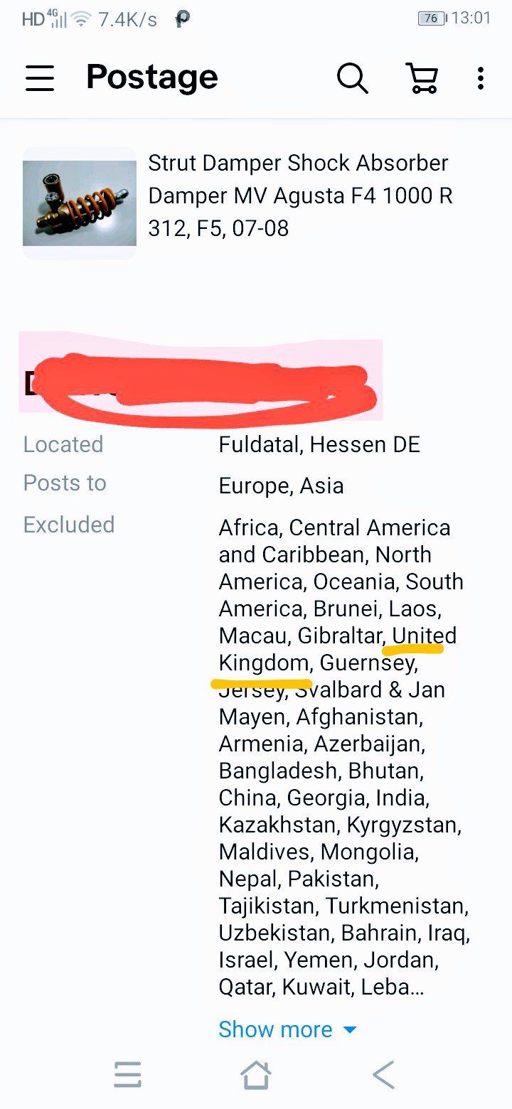Open the shopping cart
Image resolution: width=512 pixels, height=1109 pixels.
pos(422,77)
